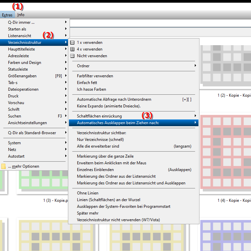Toggle 'Farbfilter verwenden' option
Screen dimensions: 251x251
point(95,76)
